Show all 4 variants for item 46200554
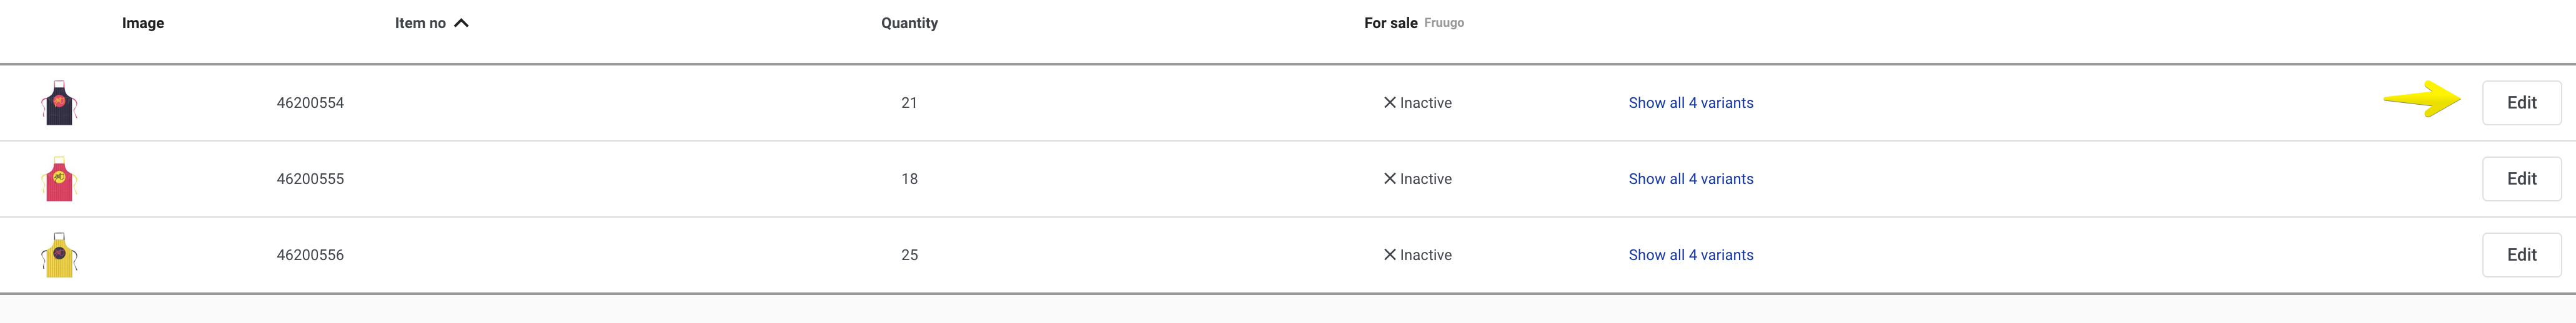2576x323 pixels. [1690, 103]
